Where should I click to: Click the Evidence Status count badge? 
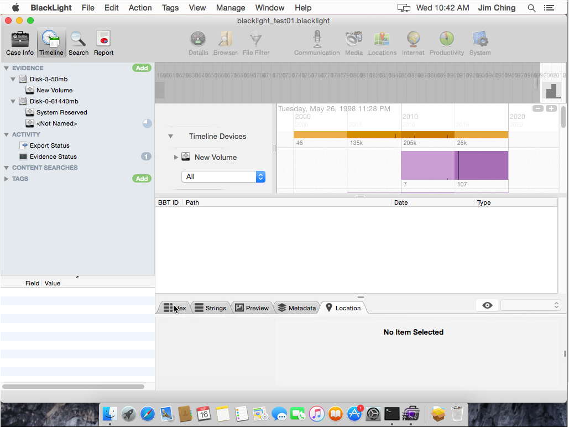(146, 157)
